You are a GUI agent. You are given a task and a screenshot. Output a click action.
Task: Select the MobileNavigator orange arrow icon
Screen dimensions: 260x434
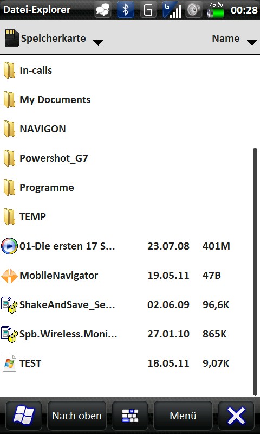click(9, 276)
